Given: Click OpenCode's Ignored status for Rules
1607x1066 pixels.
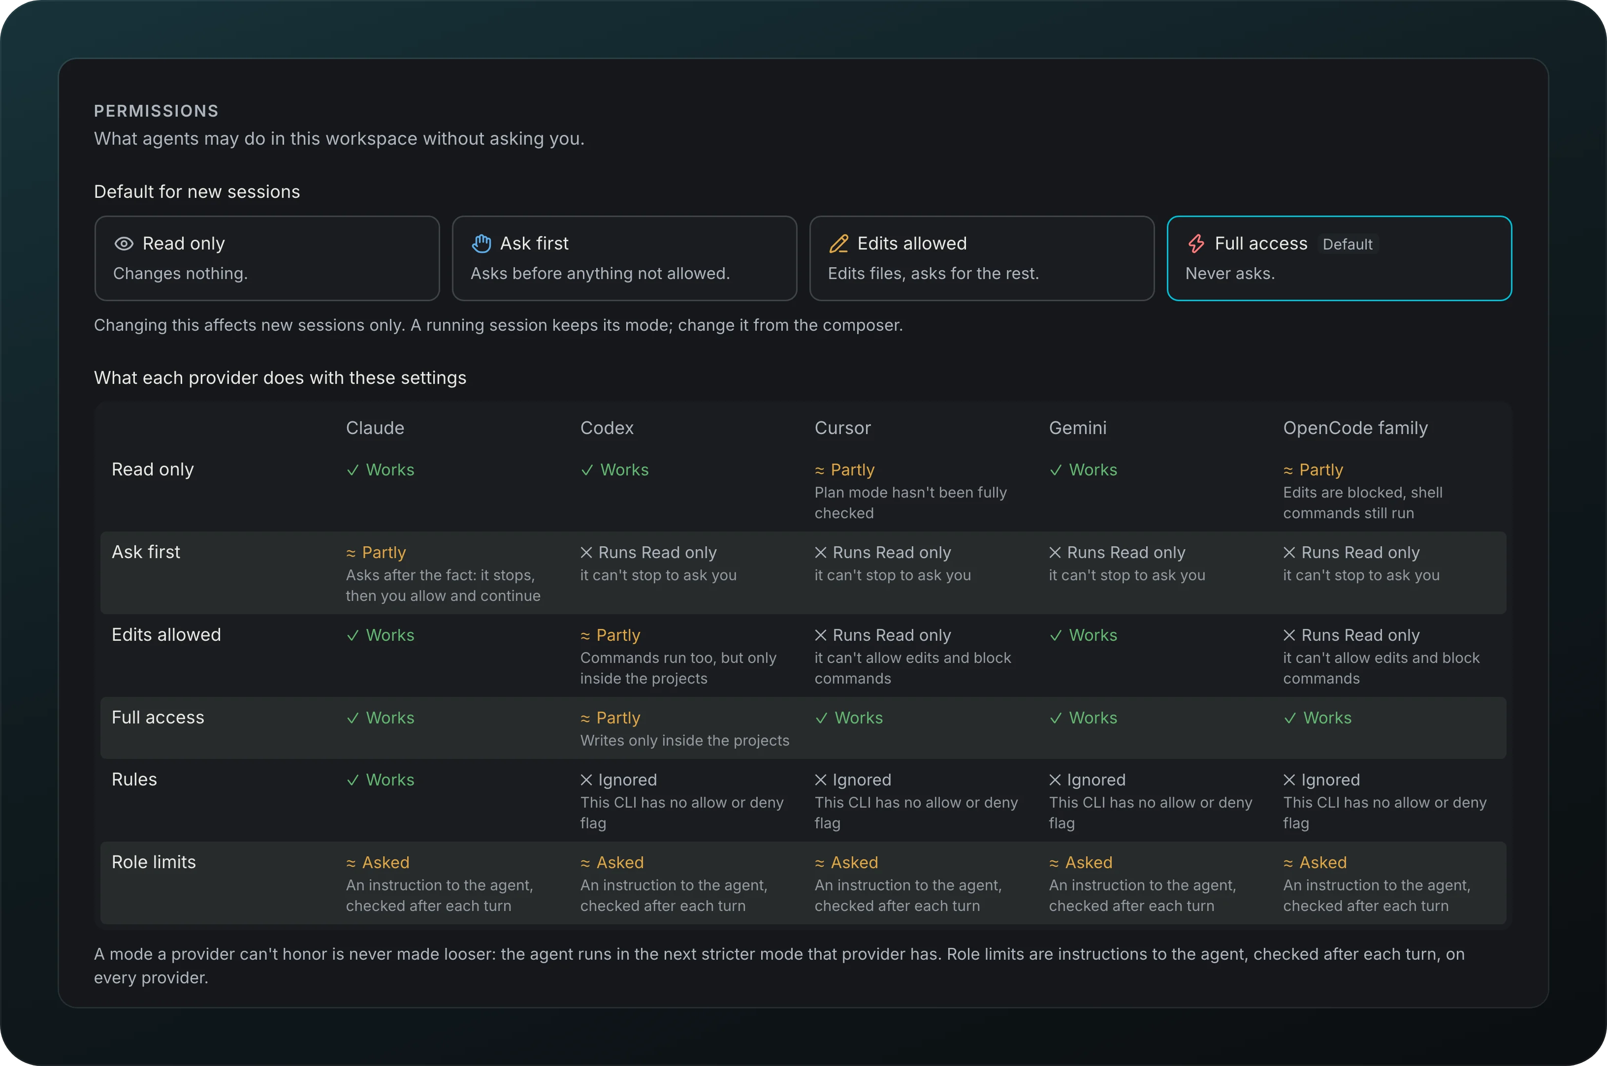Looking at the screenshot, I should click(1321, 780).
